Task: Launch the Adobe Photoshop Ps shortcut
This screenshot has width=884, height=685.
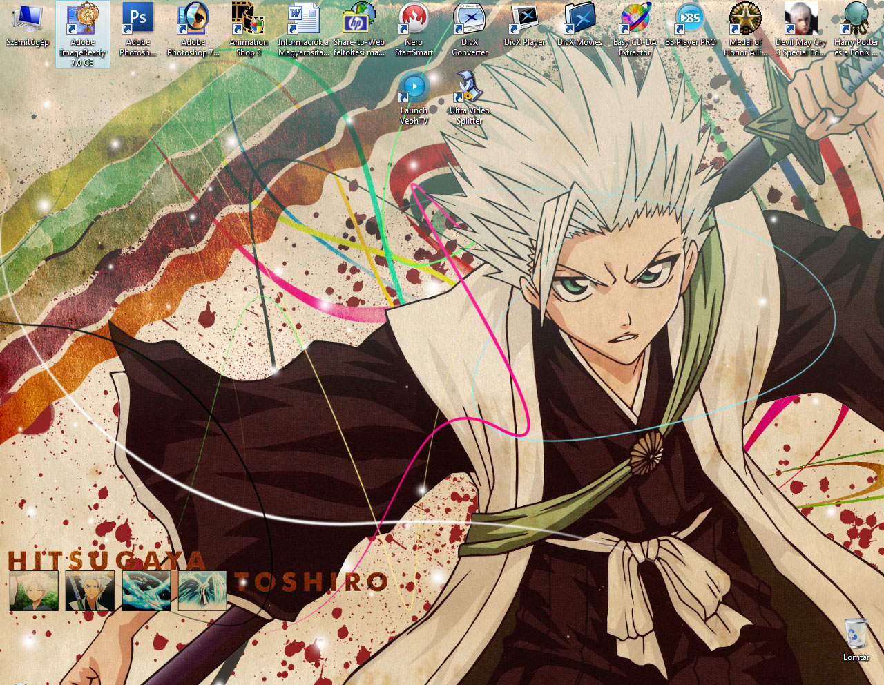Action: pos(138,30)
